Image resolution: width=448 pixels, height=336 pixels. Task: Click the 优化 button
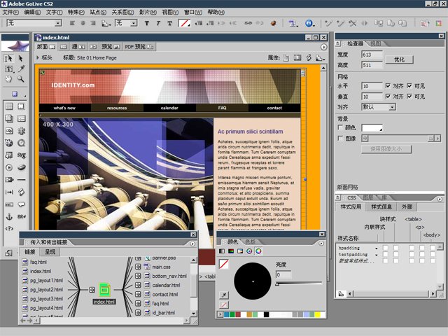(399, 59)
